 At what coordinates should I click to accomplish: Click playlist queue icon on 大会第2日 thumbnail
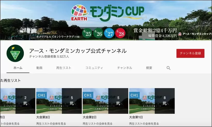pos(118,103)
